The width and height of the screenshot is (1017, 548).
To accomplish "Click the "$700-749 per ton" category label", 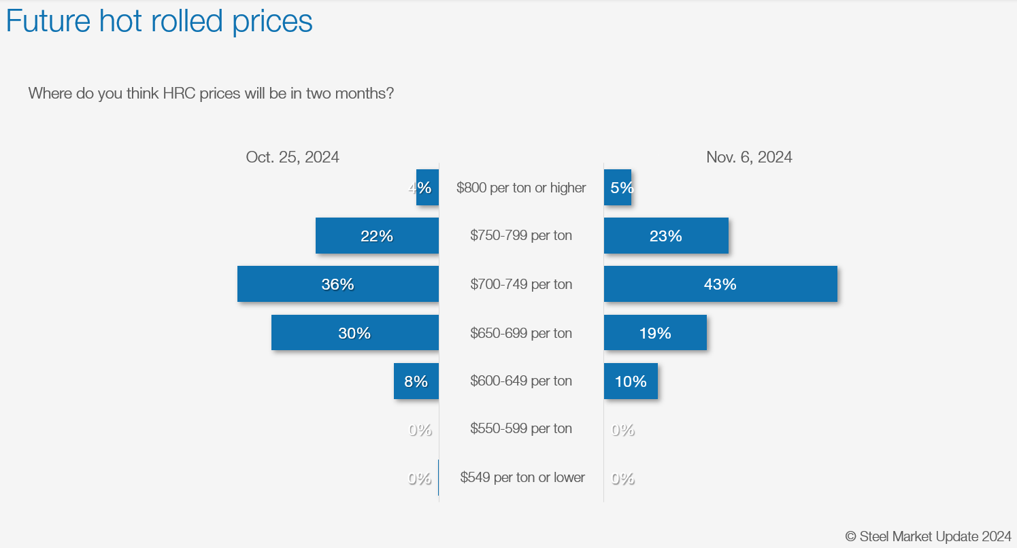I will point(521,284).
